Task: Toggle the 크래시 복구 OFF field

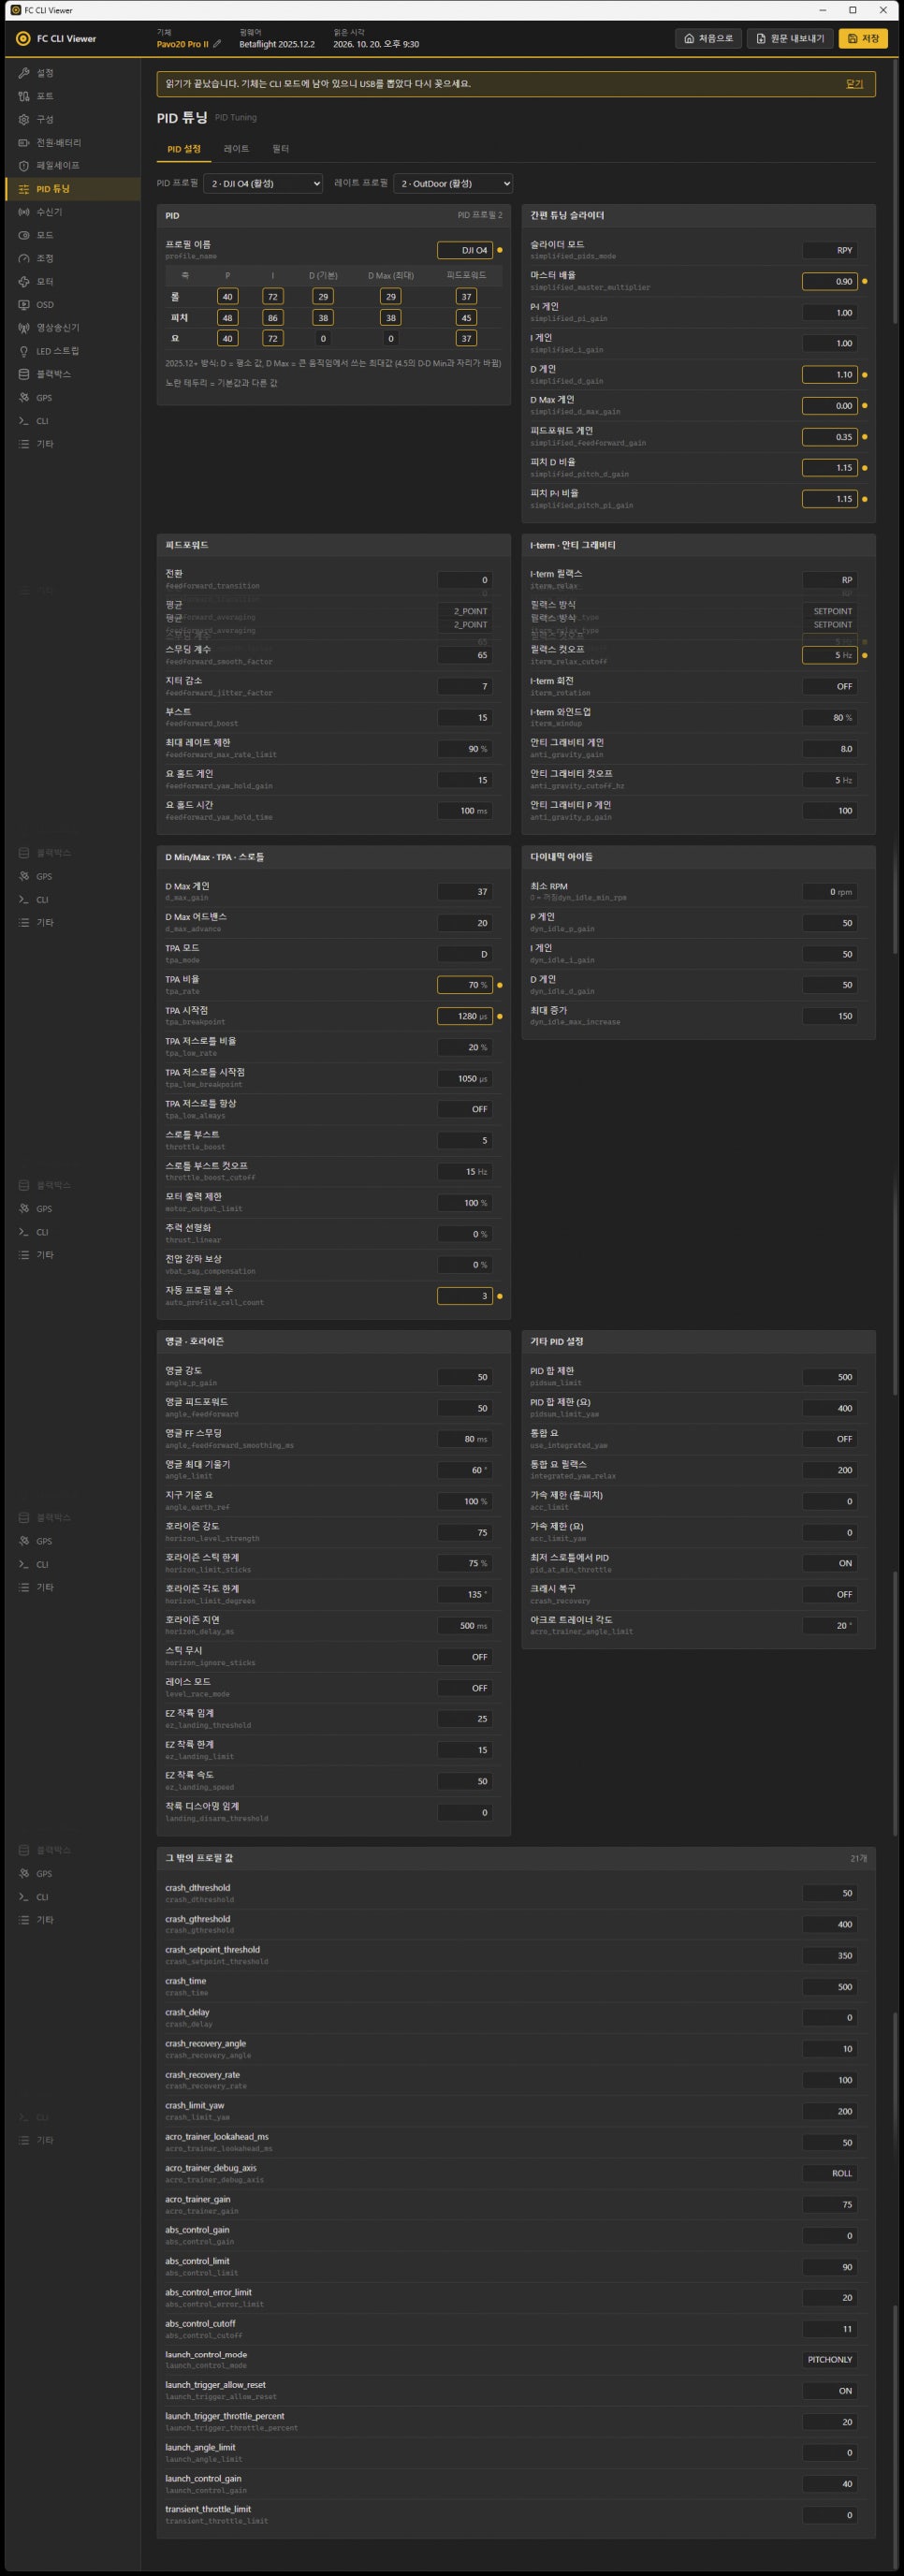Action: [830, 1594]
